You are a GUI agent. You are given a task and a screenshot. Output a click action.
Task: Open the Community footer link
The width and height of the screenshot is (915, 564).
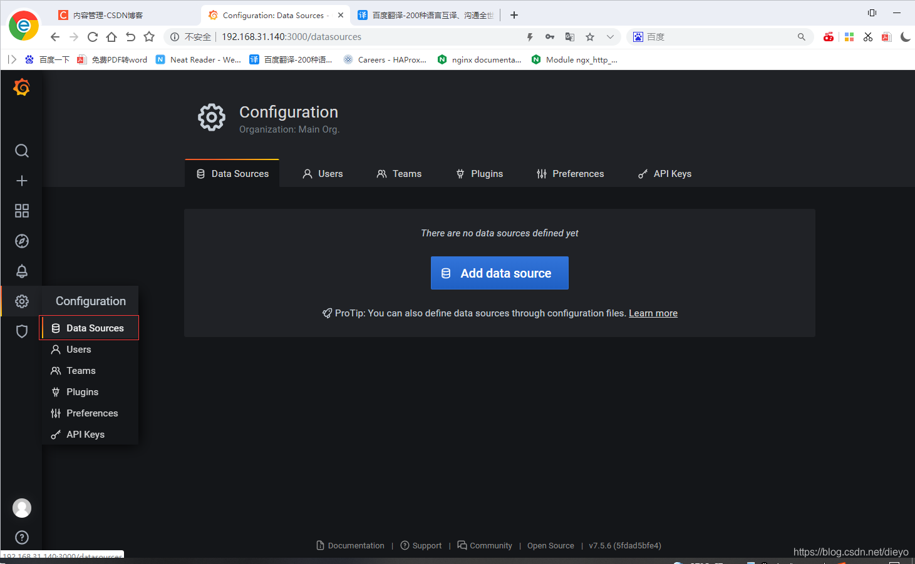485,545
